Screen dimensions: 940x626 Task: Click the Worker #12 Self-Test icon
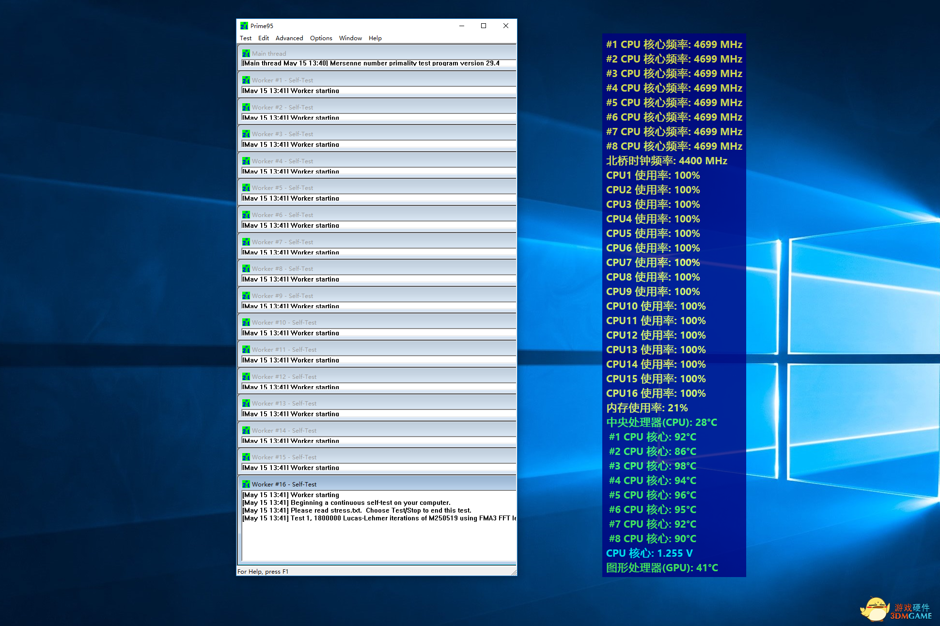pos(246,376)
